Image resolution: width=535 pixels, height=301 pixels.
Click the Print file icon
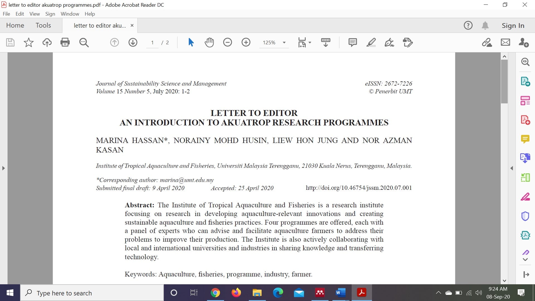(x=65, y=42)
